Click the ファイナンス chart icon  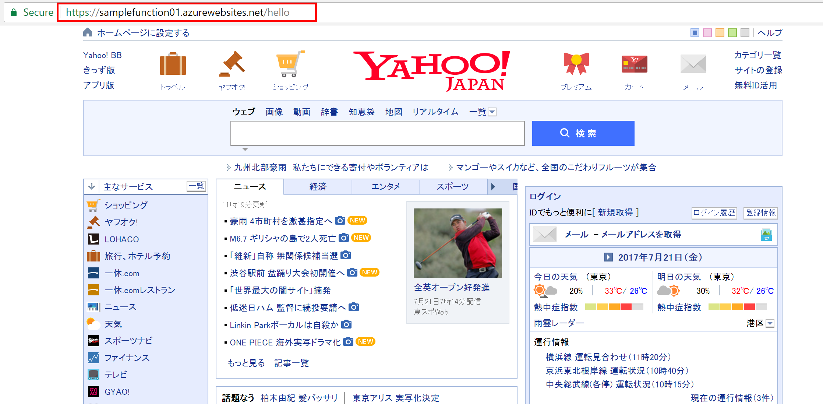(x=93, y=358)
